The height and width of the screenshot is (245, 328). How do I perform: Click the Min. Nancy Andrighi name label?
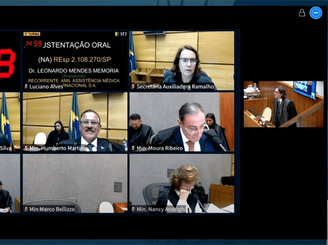tap(162, 209)
